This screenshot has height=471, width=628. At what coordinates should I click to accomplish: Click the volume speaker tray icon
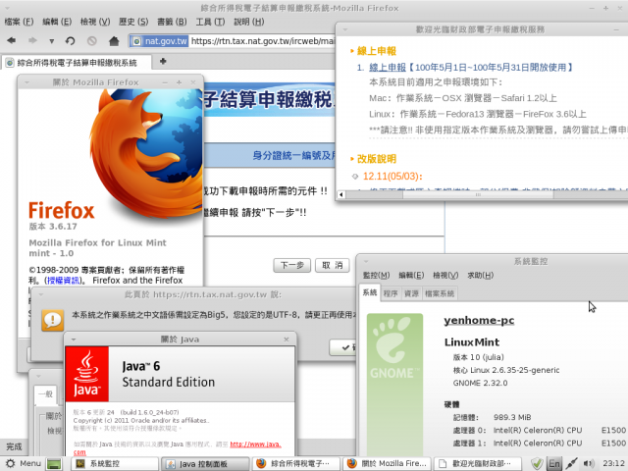pyautogui.click(x=589, y=464)
